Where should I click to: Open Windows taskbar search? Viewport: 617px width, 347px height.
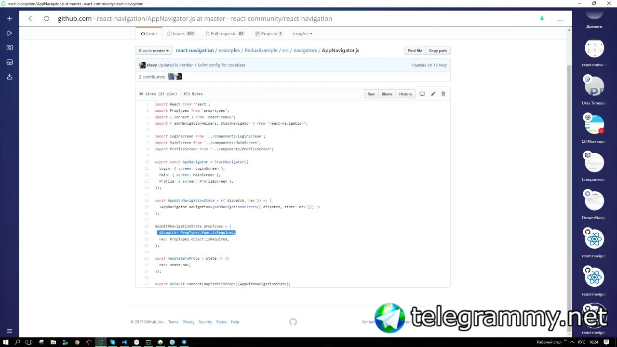pos(18,342)
